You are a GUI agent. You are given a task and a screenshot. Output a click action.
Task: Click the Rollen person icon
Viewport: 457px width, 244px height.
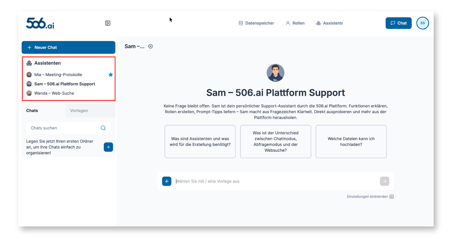point(288,23)
